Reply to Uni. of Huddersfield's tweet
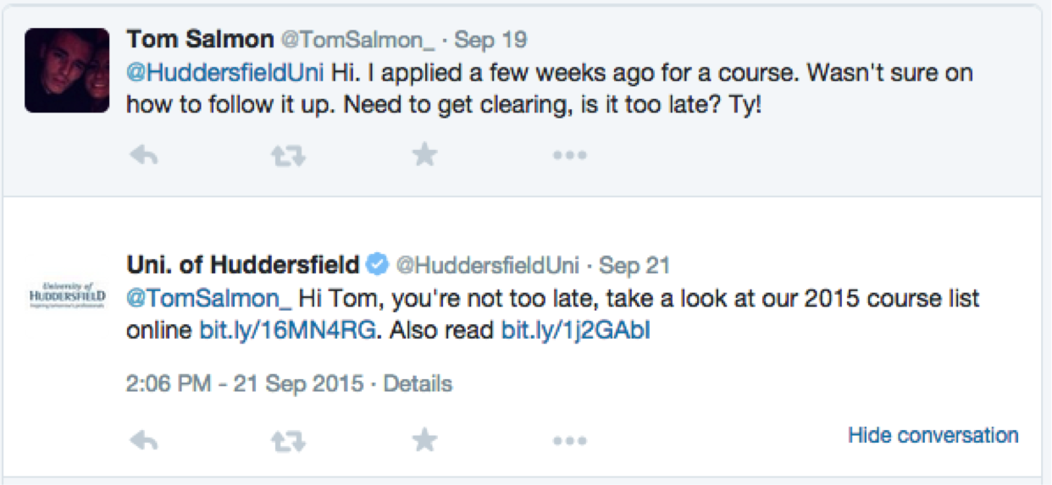The image size is (1052, 485). pos(145,440)
